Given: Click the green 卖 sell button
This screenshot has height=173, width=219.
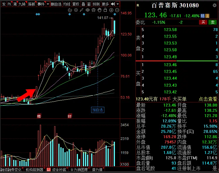Looking at the screenshot, I should pyautogui.click(x=213, y=22).
